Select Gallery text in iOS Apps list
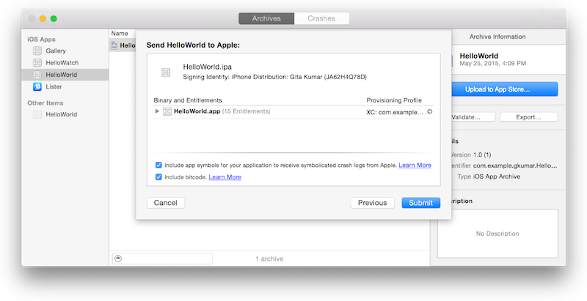This screenshot has height=301, width=587. [x=56, y=51]
